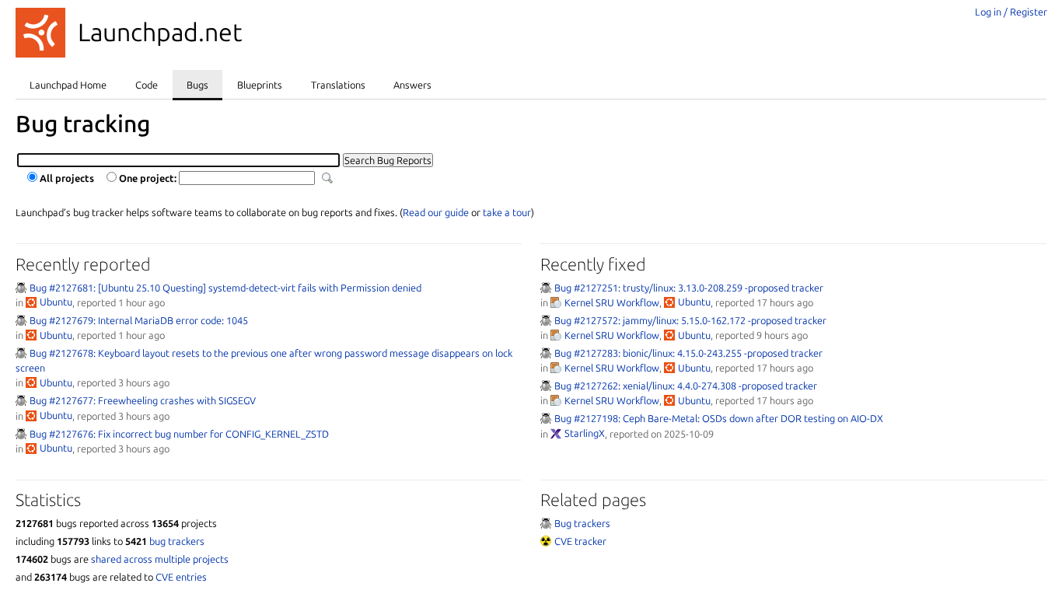Click the magnifier icon beside project field
The height and width of the screenshot is (597, 1062).
click(x=327, y=178)
